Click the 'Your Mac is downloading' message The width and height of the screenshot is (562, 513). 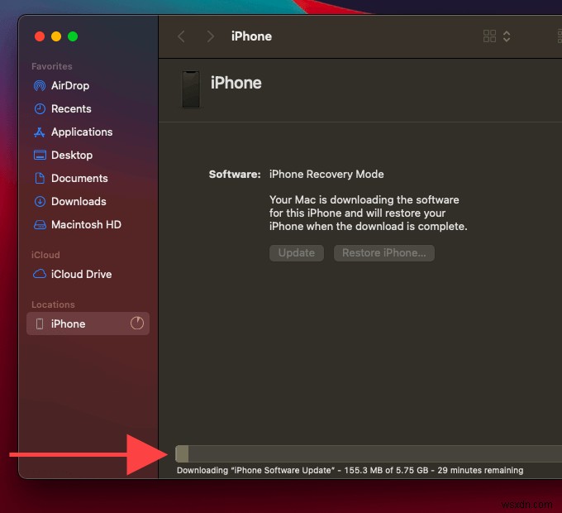pos(368,213)
